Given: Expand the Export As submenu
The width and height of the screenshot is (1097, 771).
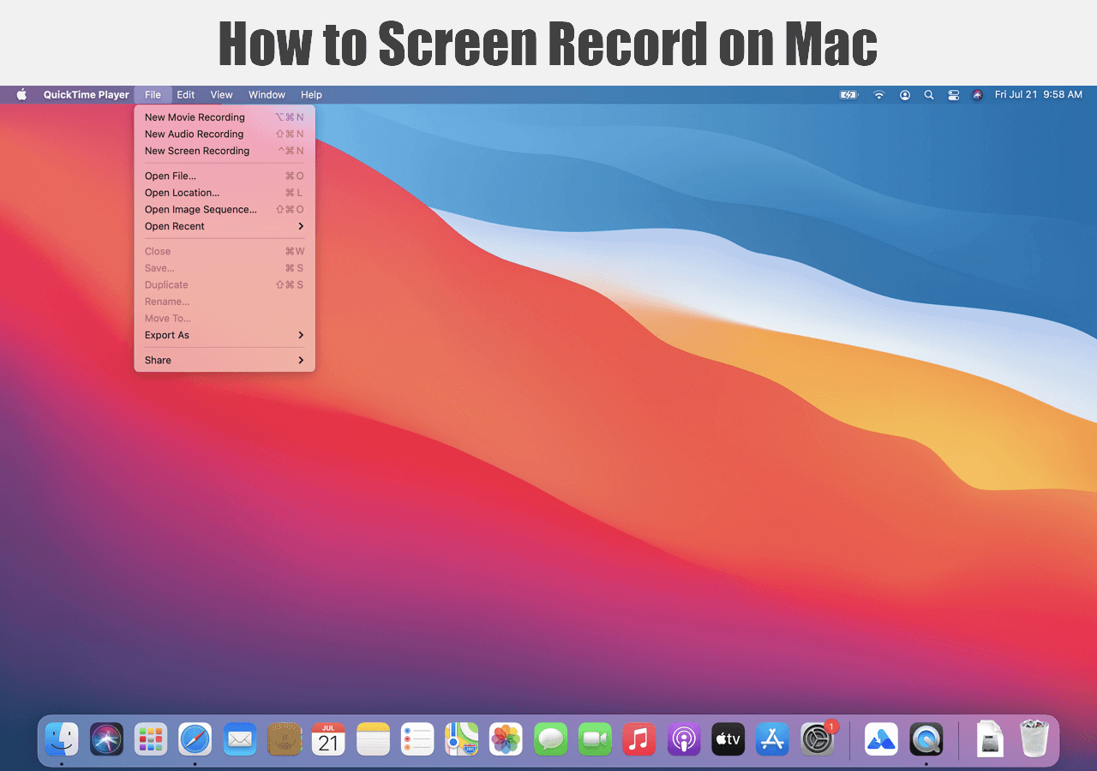Looking at the screenshot, I should (x=167, y=335).
